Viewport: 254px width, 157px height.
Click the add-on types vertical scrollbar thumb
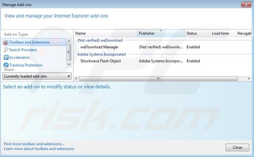point(69,52)
